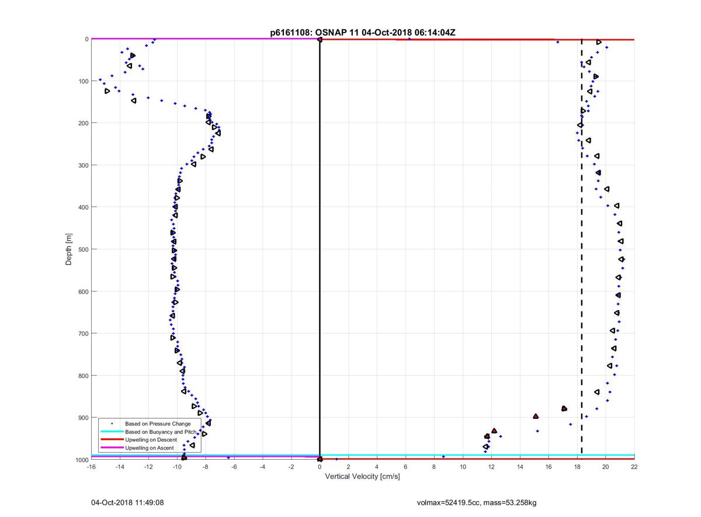
Task: Click the '16' tick on the velocity axis
Action: coord(549,467)
